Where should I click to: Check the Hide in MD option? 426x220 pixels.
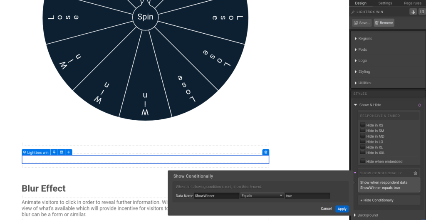click(x=363, y=136)
